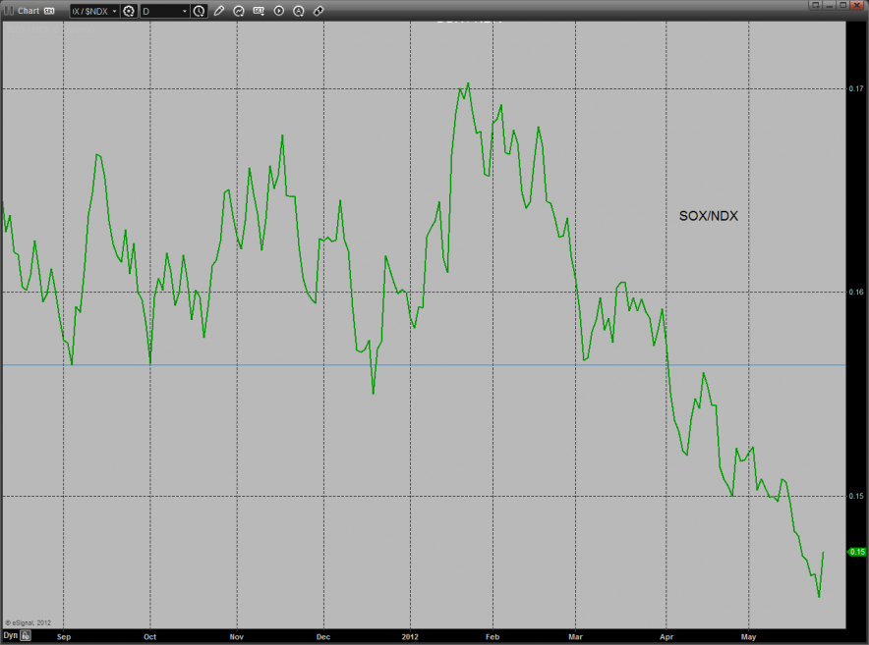Click the SOX/NDX chart text label

[708, 216]
